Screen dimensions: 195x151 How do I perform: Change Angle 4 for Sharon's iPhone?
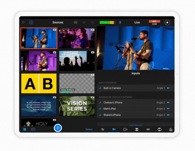click(161, 115)
